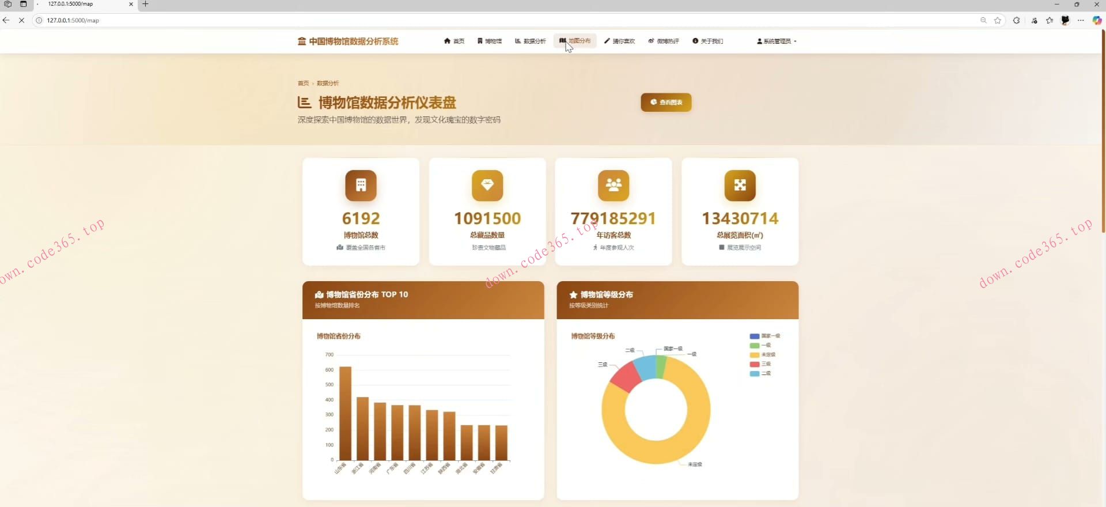Open the browser extensions puzzle icon
This screenshot has height=507, width=1106.
(x=1017, y=20)
